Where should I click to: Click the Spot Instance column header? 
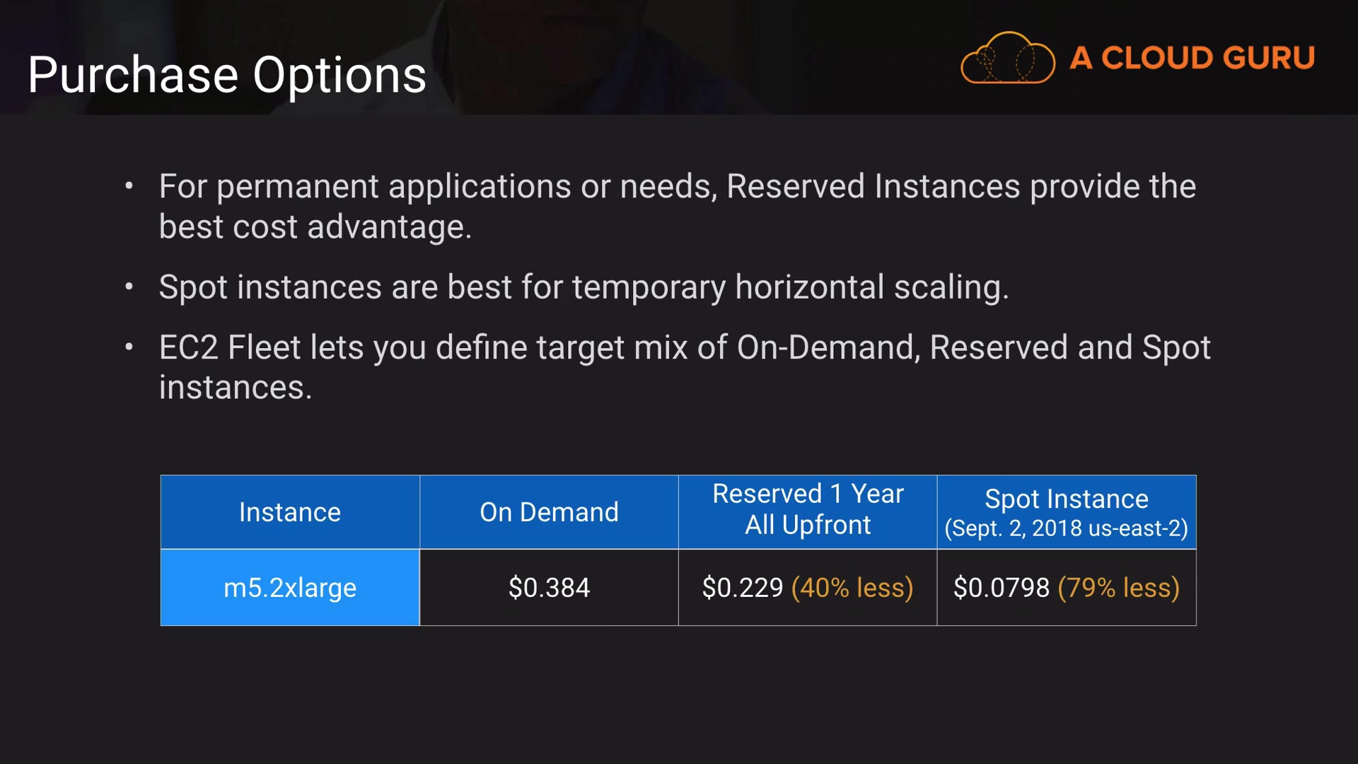(x=1066, y=499)
